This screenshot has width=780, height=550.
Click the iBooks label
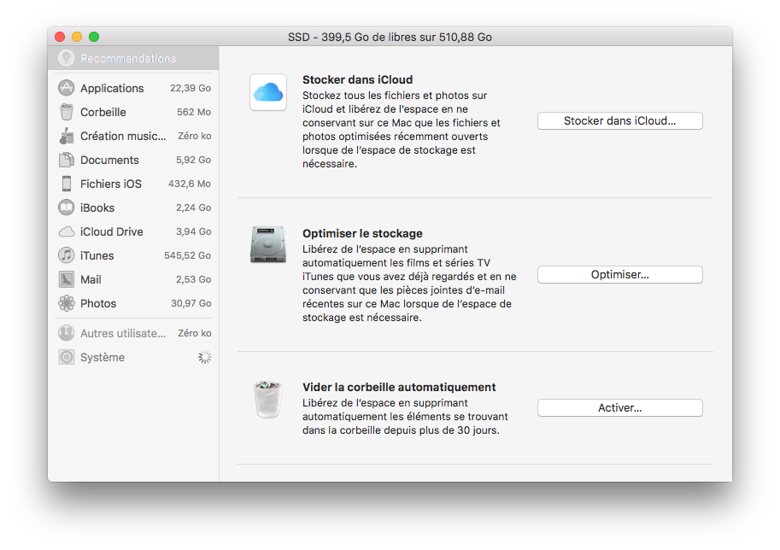pos(97,208)
